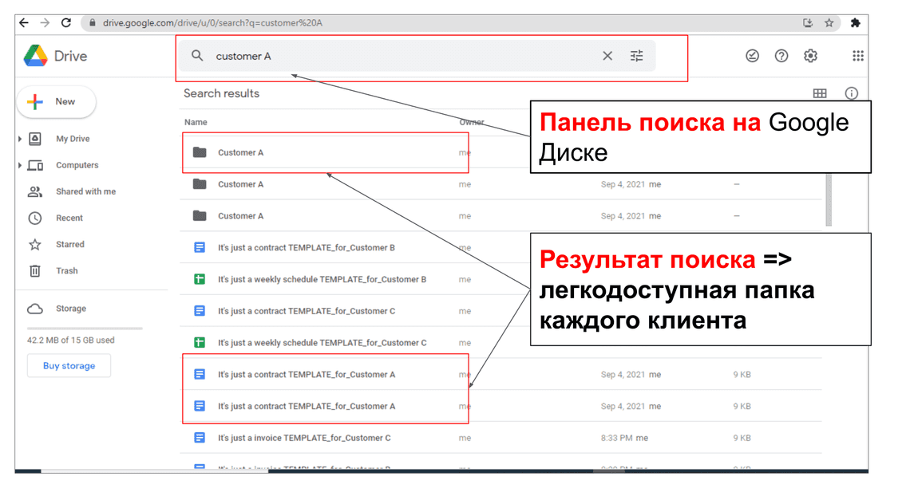Go to Shared with me
910x496 pixels.
pyautogui.click(x=85, y=191)
